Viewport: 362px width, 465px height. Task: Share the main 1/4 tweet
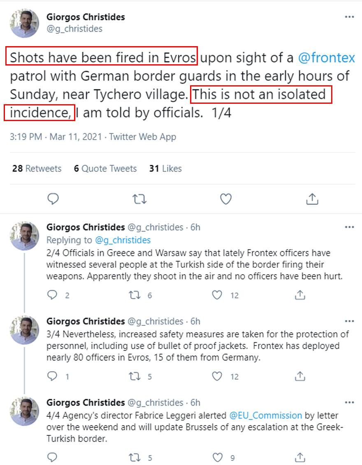(312, 199)
